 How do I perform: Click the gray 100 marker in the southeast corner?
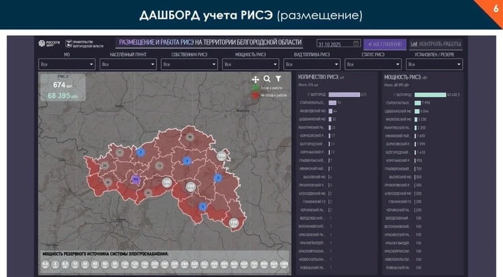(234, 222)
